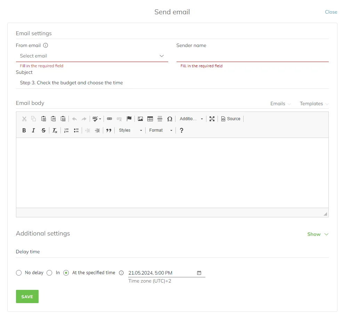This screenshot has width=343, height=316.
Task: Toggle Bold formatting
Action: (24, 131)
